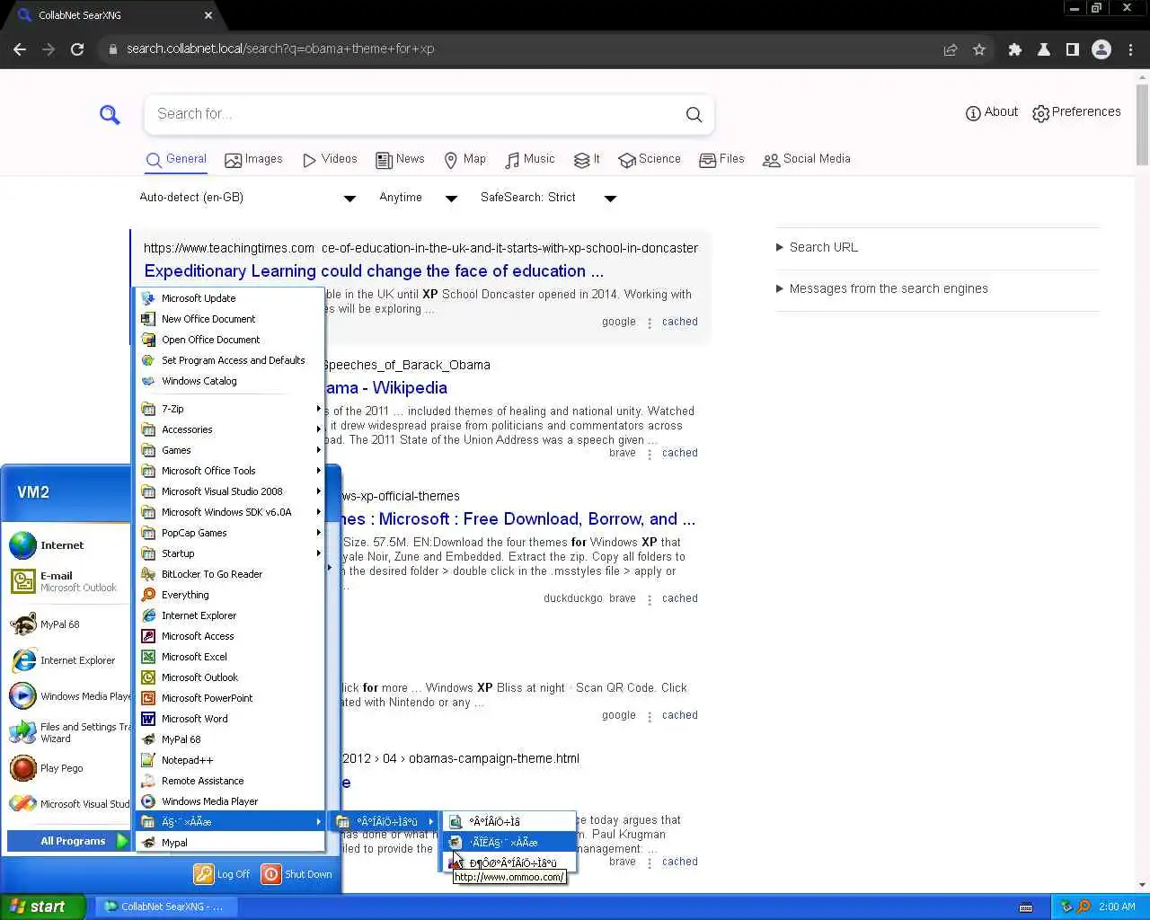Open New Office Document icon
This screenshot has height=920, width=1150.
point(148,319)
